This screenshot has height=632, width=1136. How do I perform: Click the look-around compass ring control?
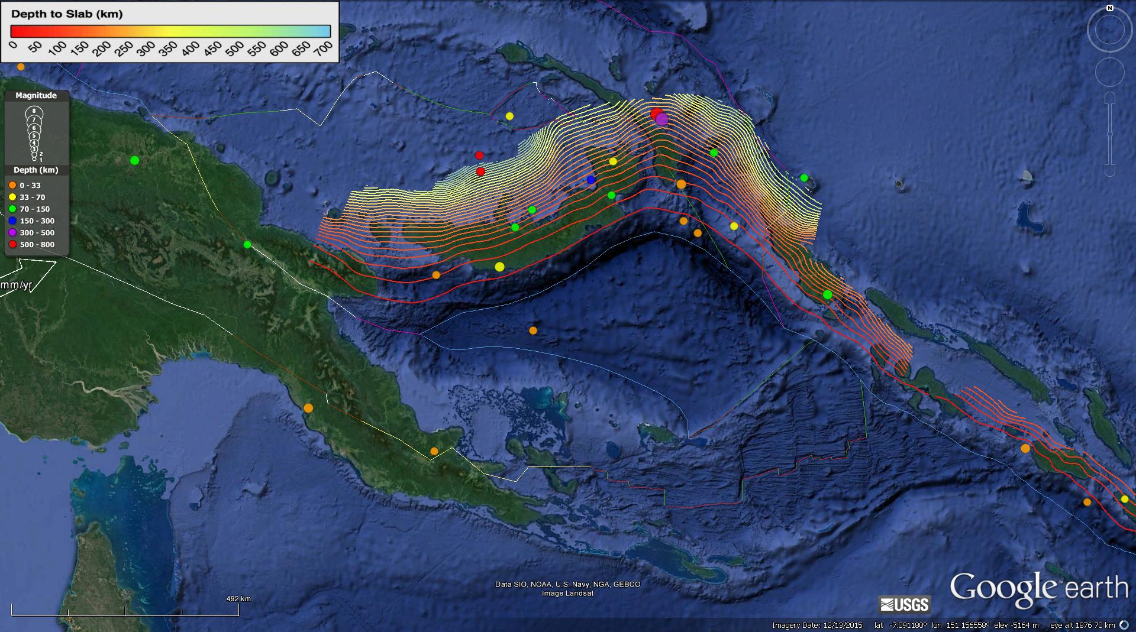pos(1109,31)
